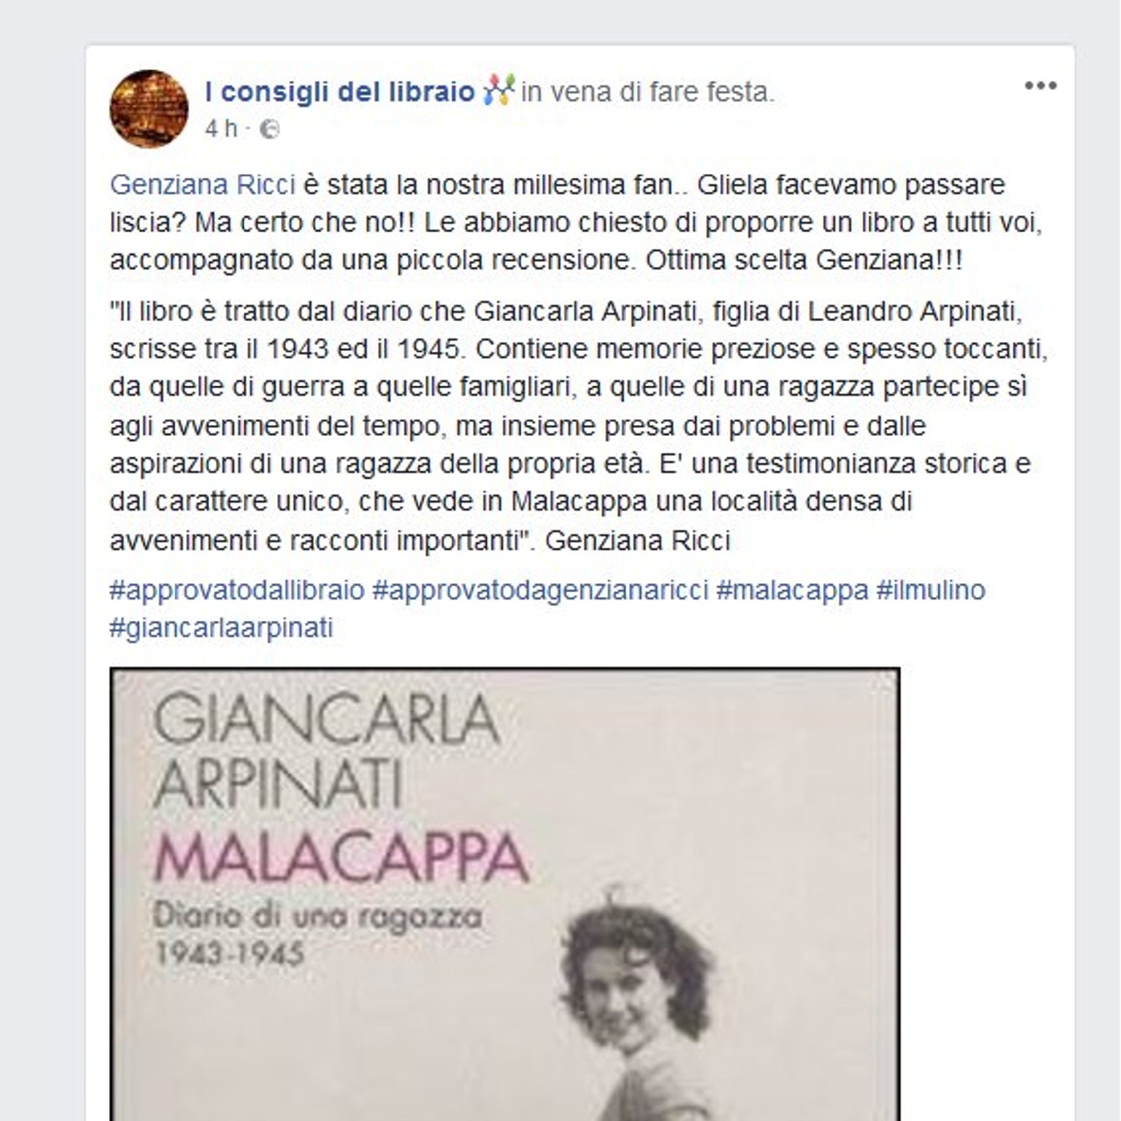Open the page's round profile picture
This screenshot has width=1121, height=1121.
[149, 109]
